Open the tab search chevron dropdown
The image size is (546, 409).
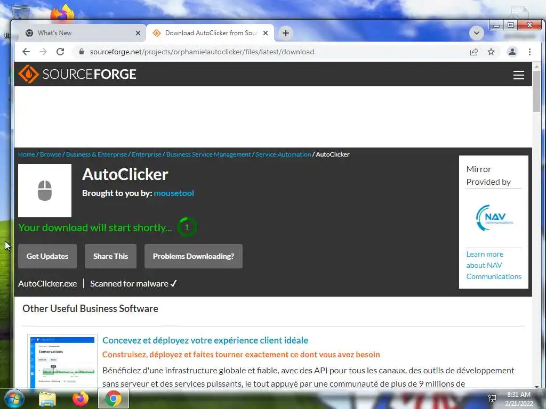(x=476, y=33)
